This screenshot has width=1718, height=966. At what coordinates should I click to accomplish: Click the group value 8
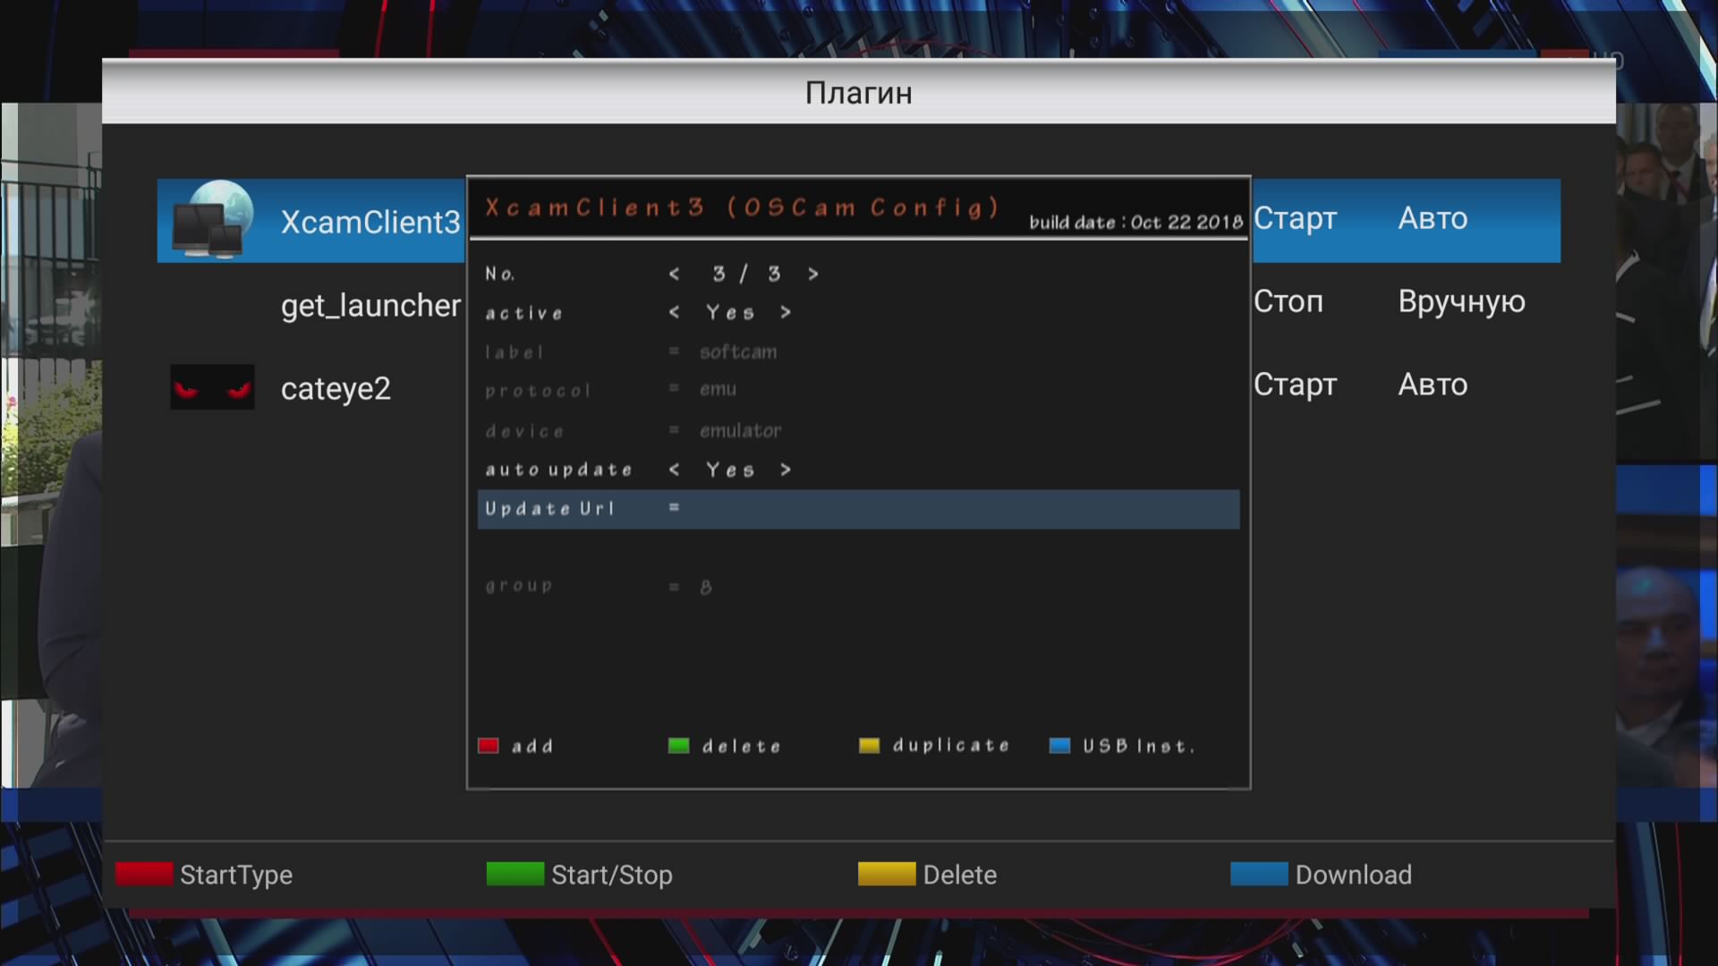(x=705, y=587)
